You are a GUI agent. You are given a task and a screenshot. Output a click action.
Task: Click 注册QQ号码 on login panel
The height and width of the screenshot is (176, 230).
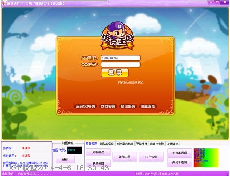click(85, 106)
